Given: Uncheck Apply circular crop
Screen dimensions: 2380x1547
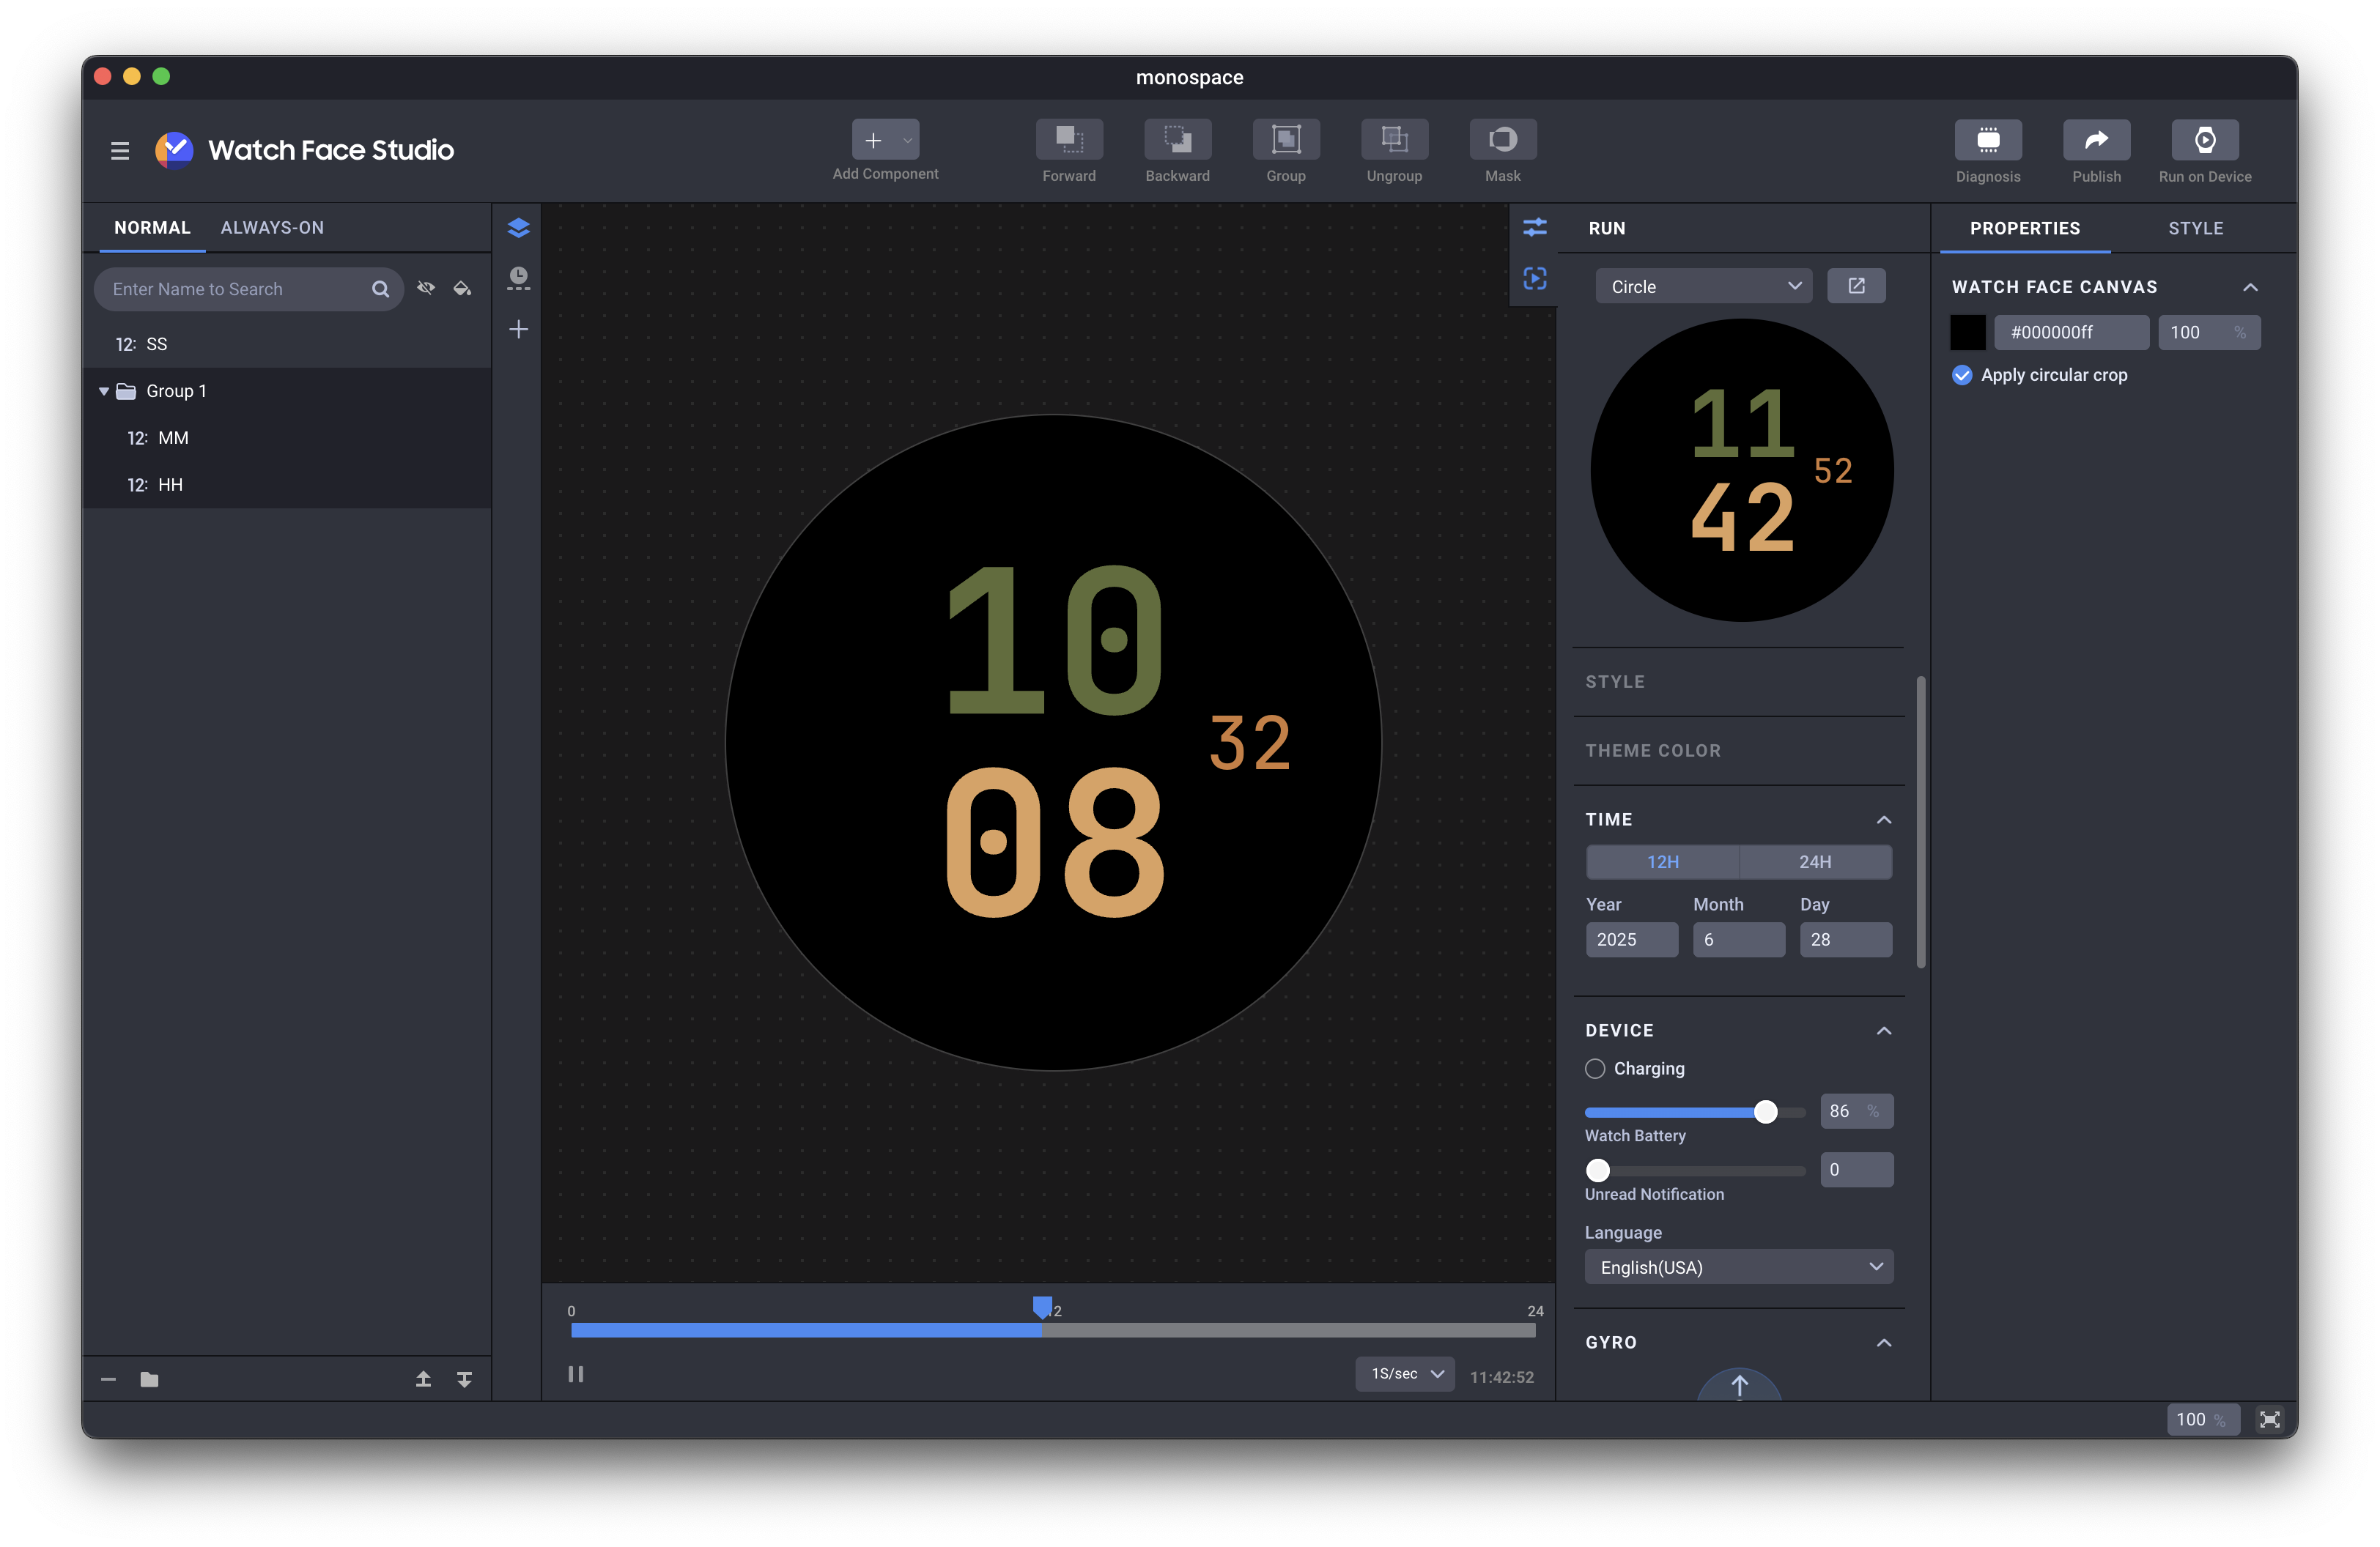Looking at the screenshot, I should click(x=1961, y=375).
